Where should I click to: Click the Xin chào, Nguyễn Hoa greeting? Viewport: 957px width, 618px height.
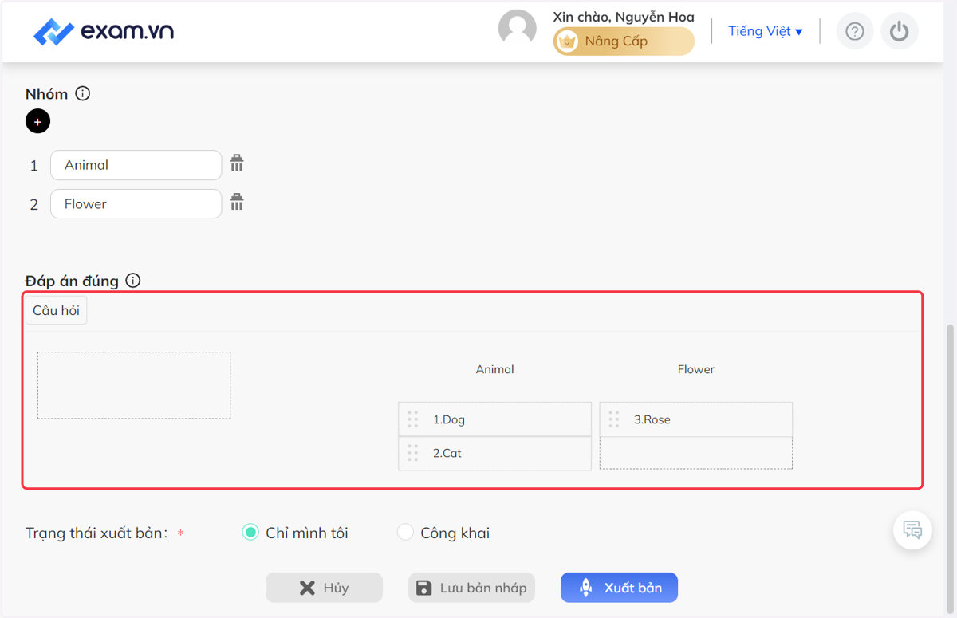pos(624,17)
